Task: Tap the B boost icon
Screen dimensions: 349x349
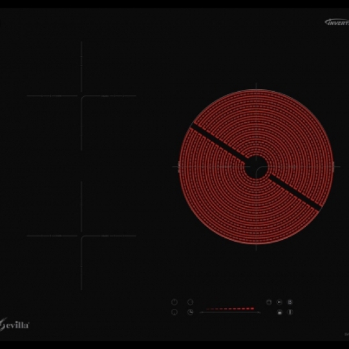Action: (290, 302)
